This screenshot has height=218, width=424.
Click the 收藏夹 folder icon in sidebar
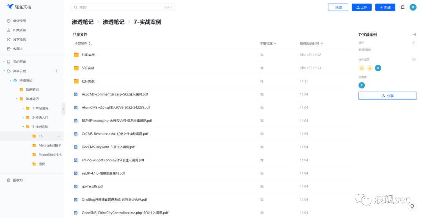(x=9, y=49)
